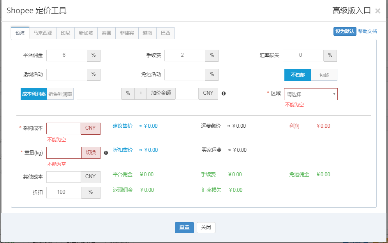The width and height of the screenshot is (388, 243).
Task: Click the info icon beside 重量 切换
Action: [106, 153]
